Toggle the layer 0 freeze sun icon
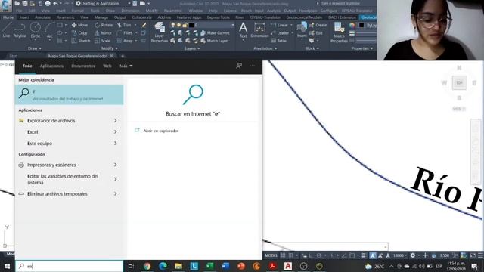 pos(178,25)
